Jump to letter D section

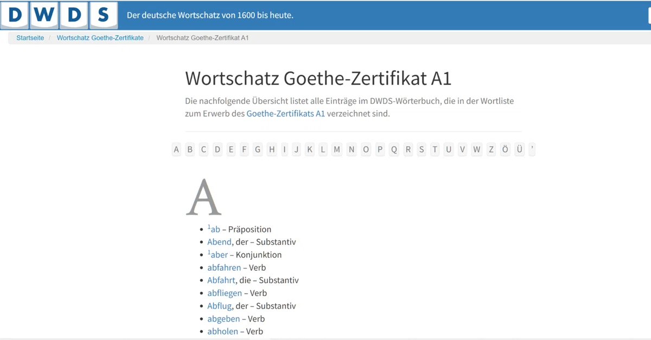pos(218,149)
